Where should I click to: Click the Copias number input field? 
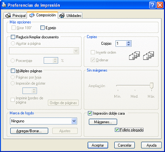pos(121,44)
